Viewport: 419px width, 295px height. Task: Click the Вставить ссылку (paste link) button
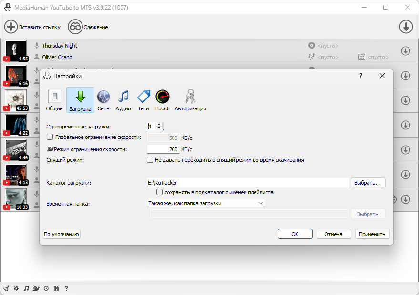32,27
